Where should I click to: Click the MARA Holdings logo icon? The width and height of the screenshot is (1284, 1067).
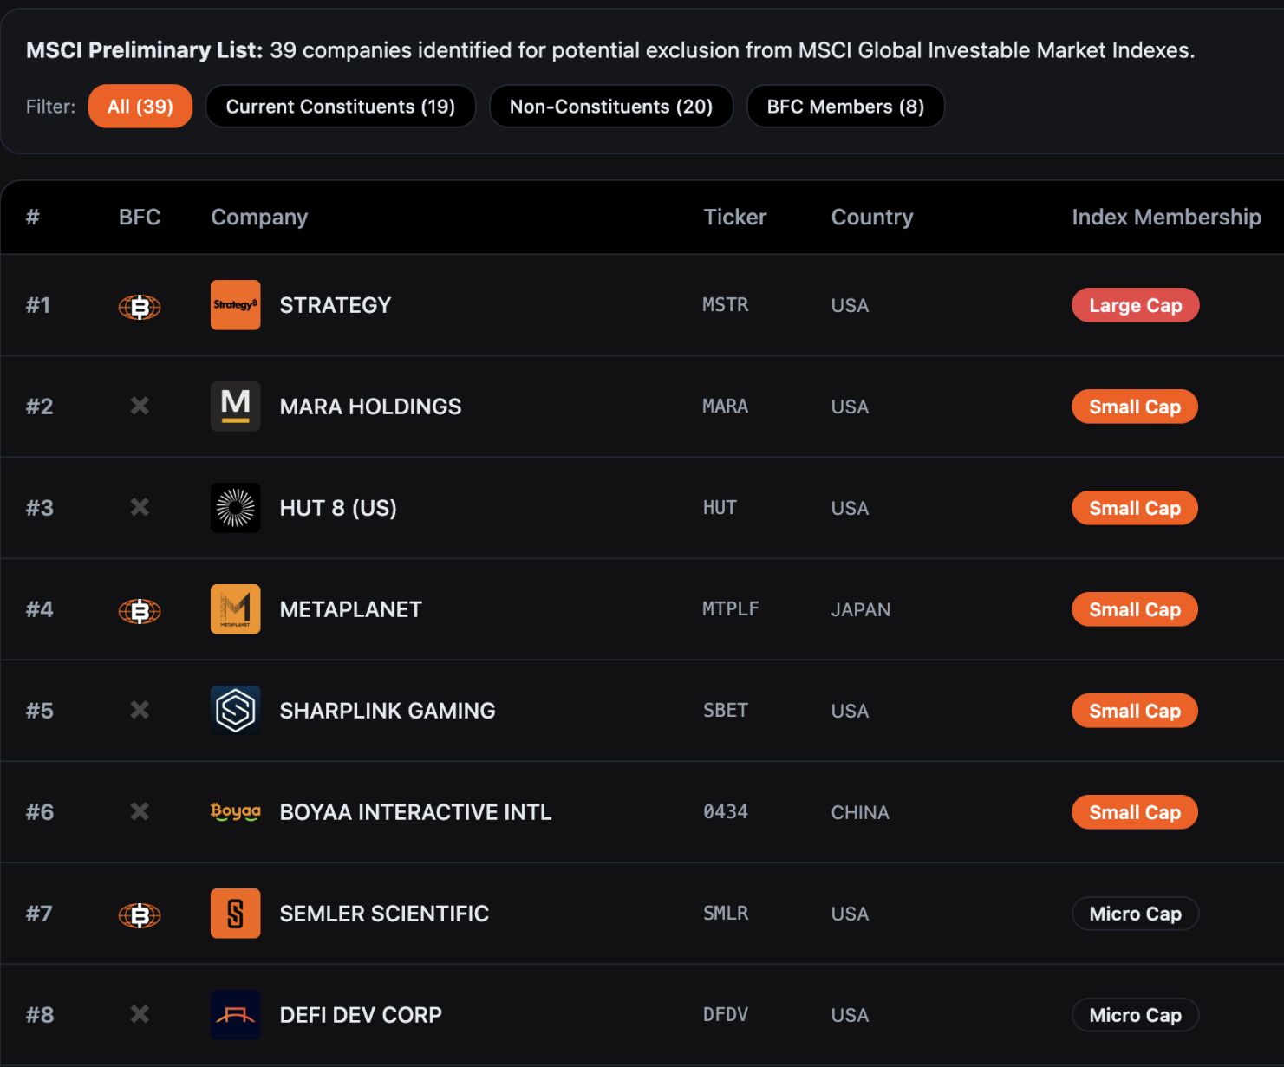coord(234,406)
